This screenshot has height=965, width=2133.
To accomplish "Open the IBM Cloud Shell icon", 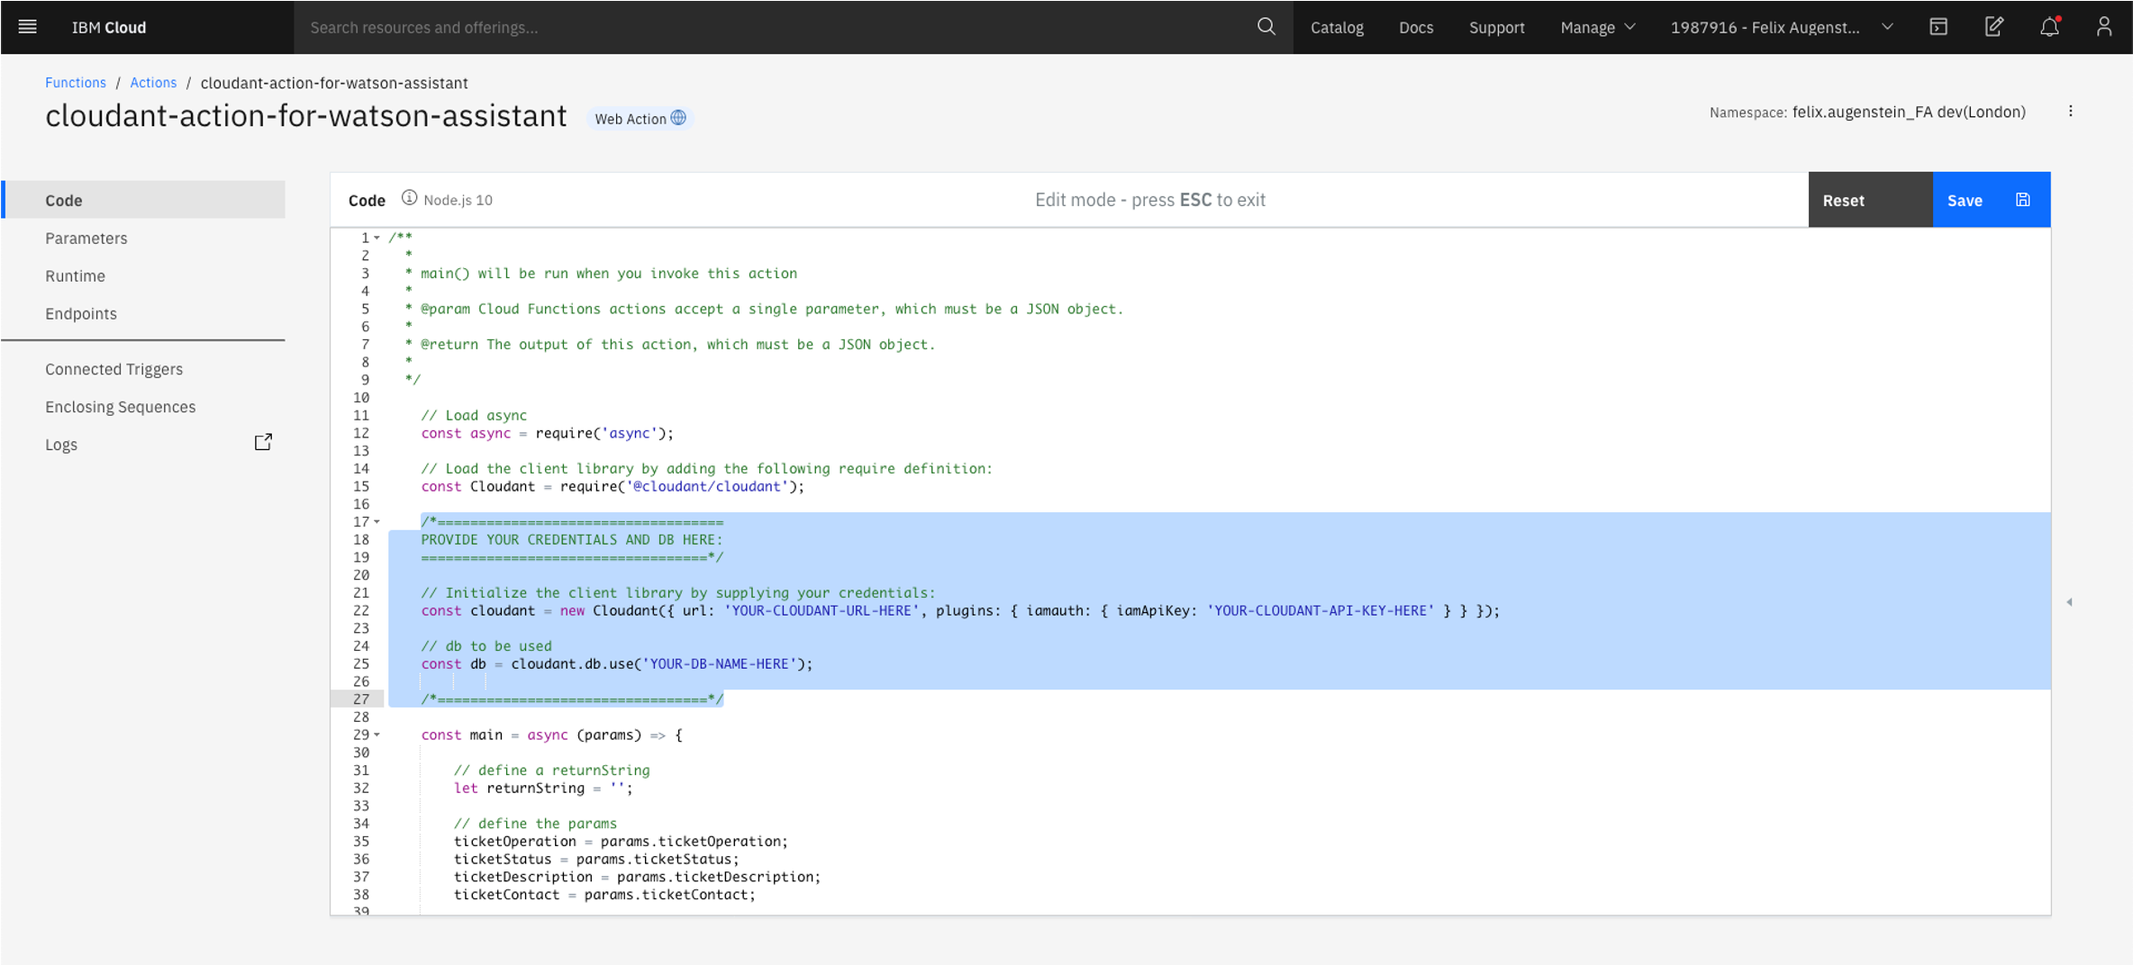I will pos(1938,27).
